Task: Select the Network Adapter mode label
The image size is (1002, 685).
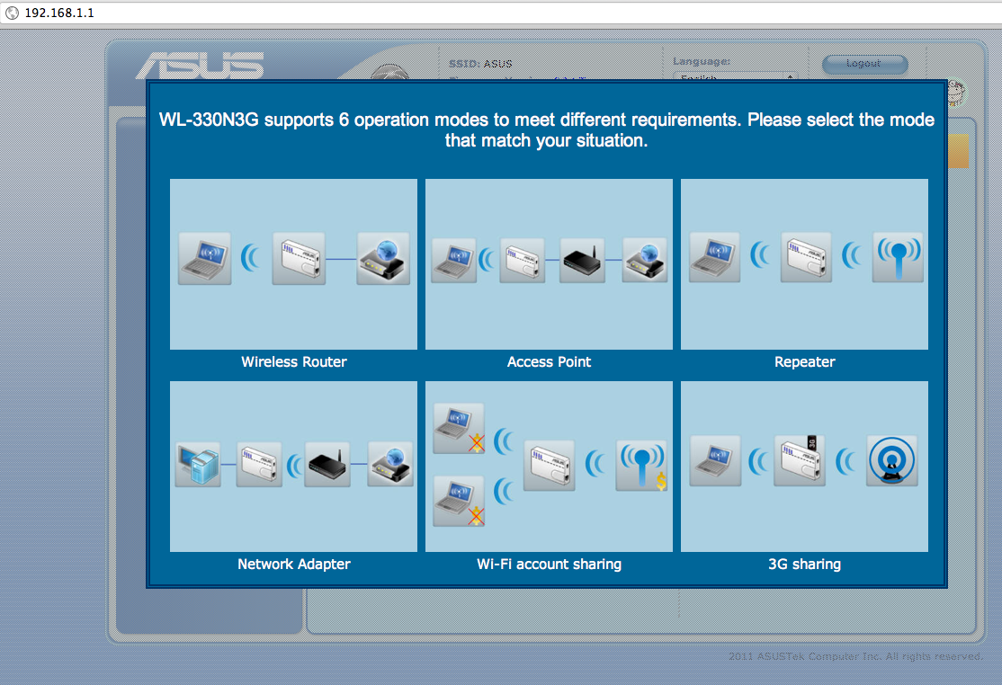Action: [293, 565]
